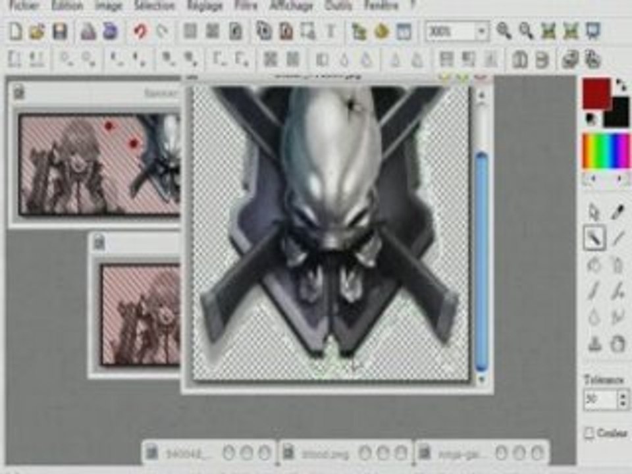Restore the rightmost minimized image window
This screenshot has width=632, height=474.
tap(482, 453)
